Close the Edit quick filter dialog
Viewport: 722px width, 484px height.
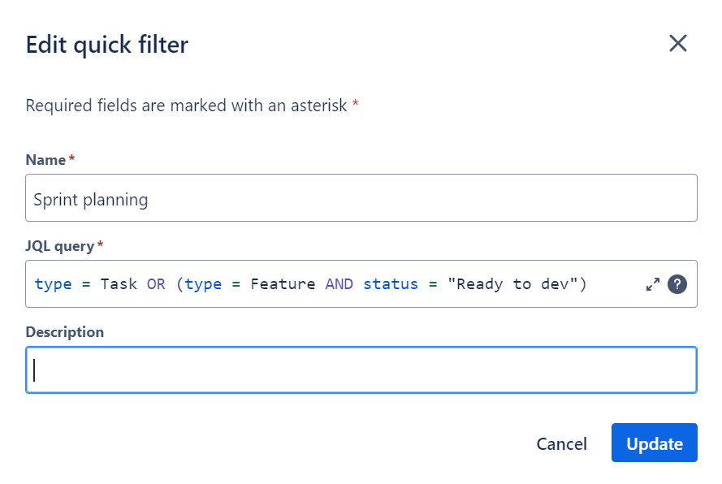click(x=678, y=44)
